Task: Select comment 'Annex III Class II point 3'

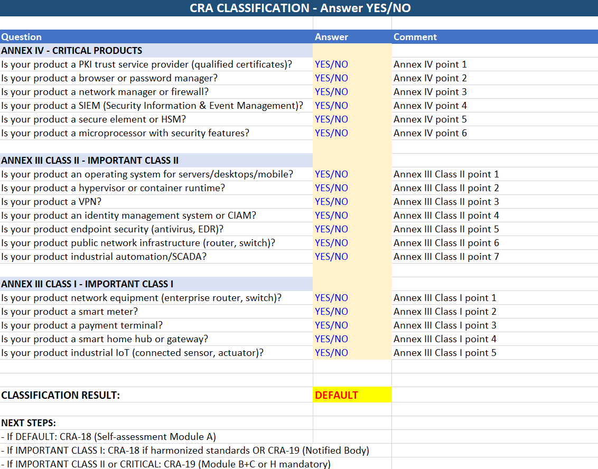Action: [446, 202]
